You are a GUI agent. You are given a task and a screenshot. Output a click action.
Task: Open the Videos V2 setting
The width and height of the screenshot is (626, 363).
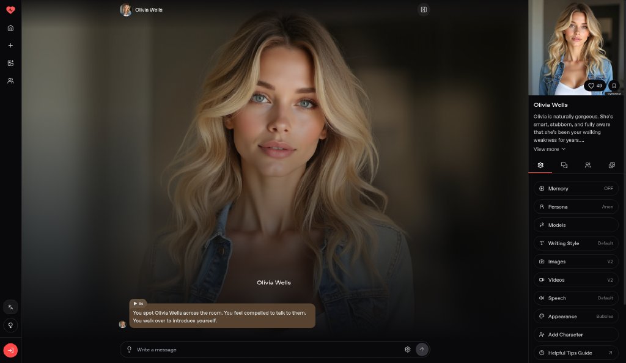point(576,280)
